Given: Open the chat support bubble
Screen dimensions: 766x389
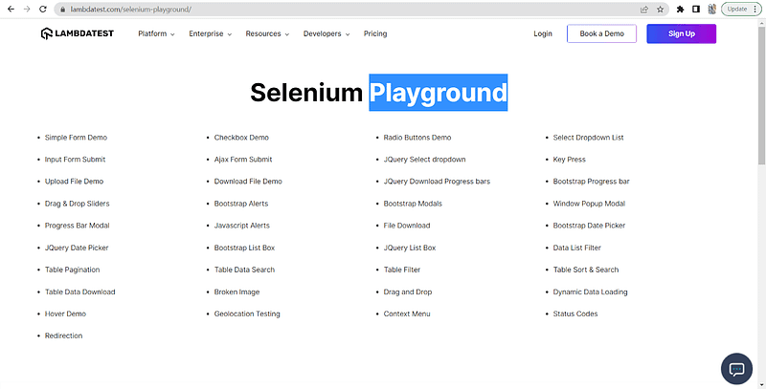Looking at the screenshot, I should [x=736, y=369].
